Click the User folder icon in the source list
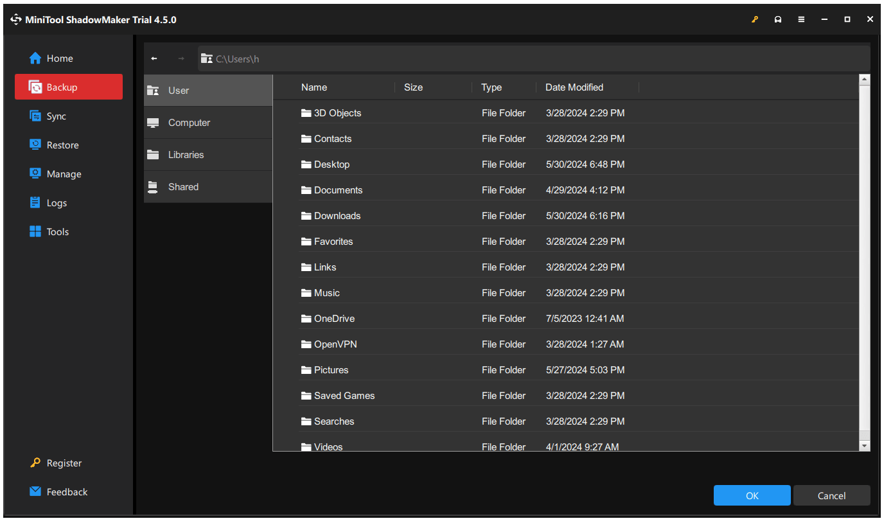 pos(152,91)
